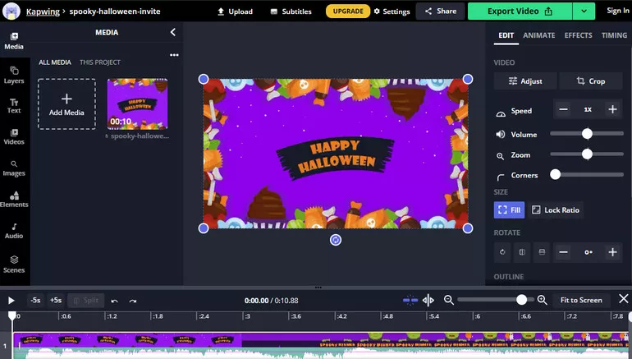This screenshot has height=359, width=632.
Task: Click the rotate clockwise icon
Action: click(502, 252)
